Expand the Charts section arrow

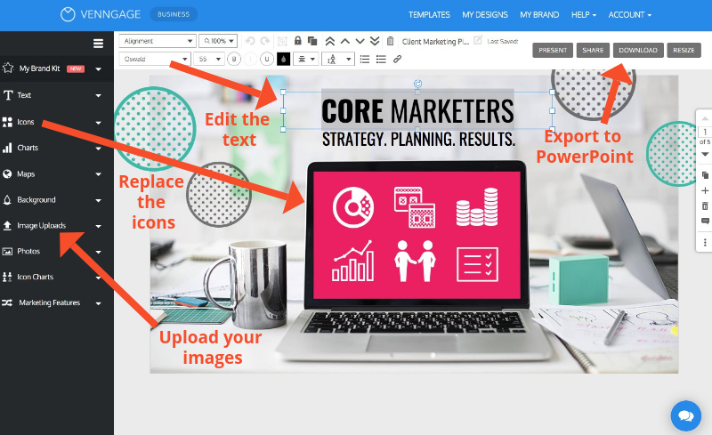(98, 149)
